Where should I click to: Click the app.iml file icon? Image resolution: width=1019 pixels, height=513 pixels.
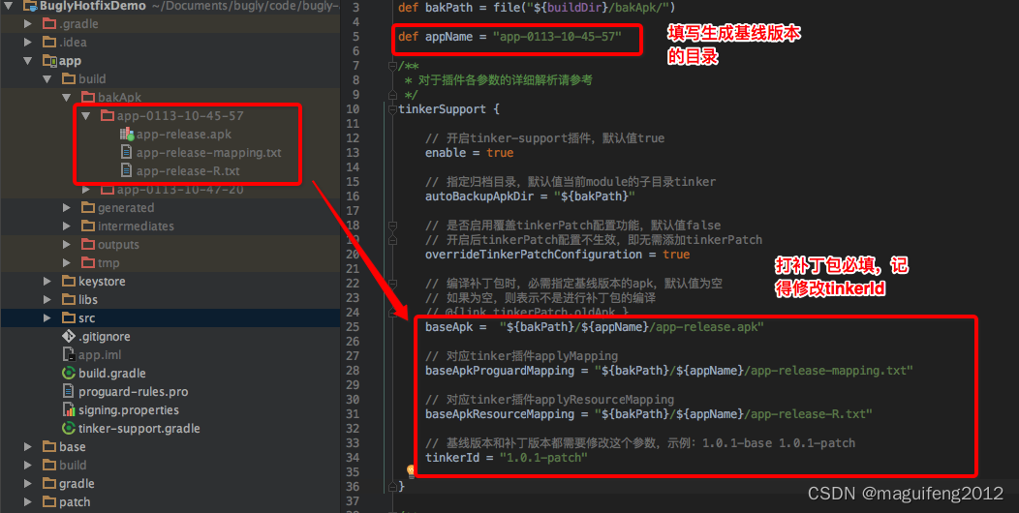68,354
